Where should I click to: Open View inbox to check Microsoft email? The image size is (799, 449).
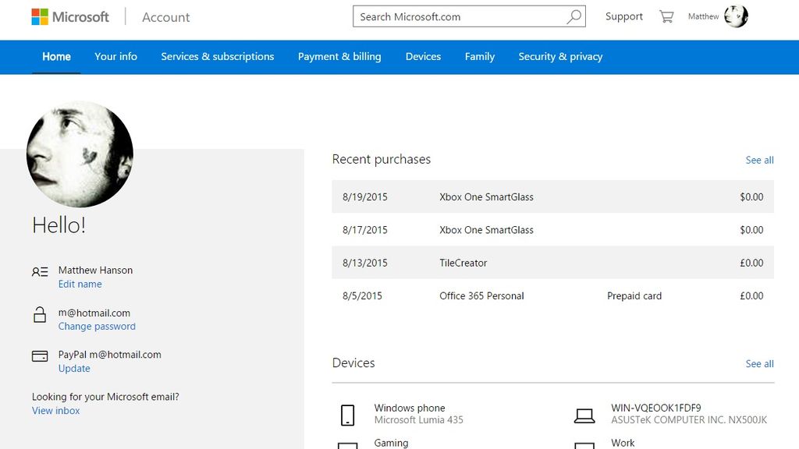(55, 410)
